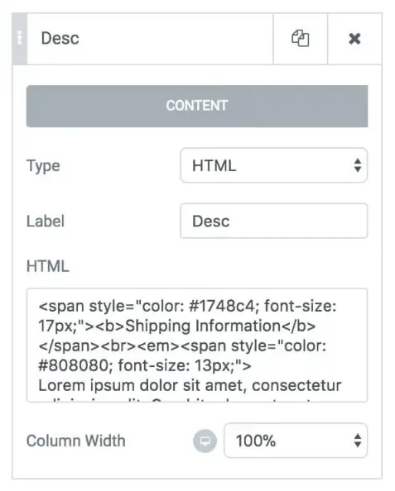Image resolution: width=395 pixels, height=491 pixels.
Task: Click the Column Width select arrows
Action: (x=358, y=441)
